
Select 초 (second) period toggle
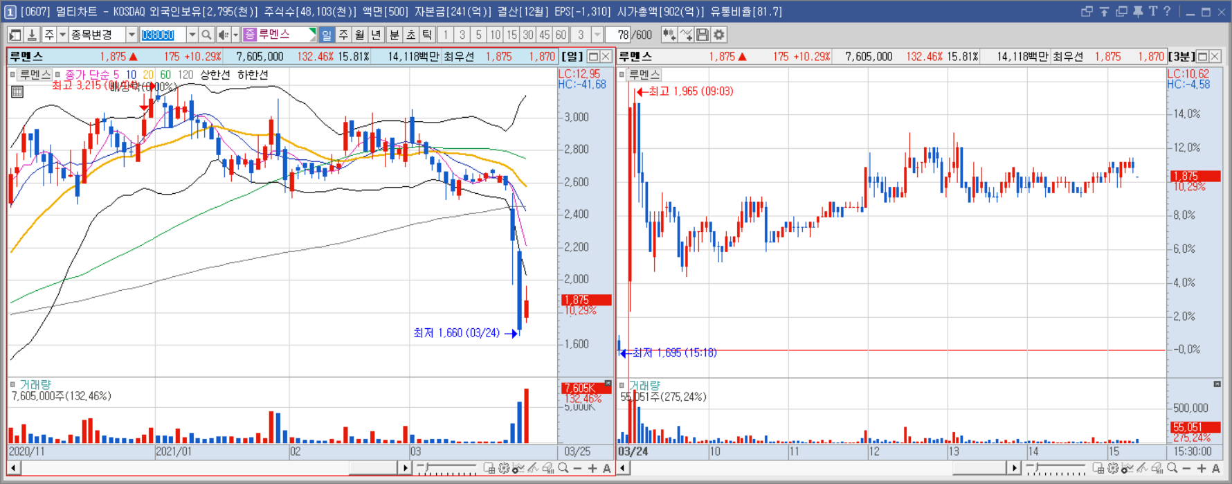click(x=410, y=35)
